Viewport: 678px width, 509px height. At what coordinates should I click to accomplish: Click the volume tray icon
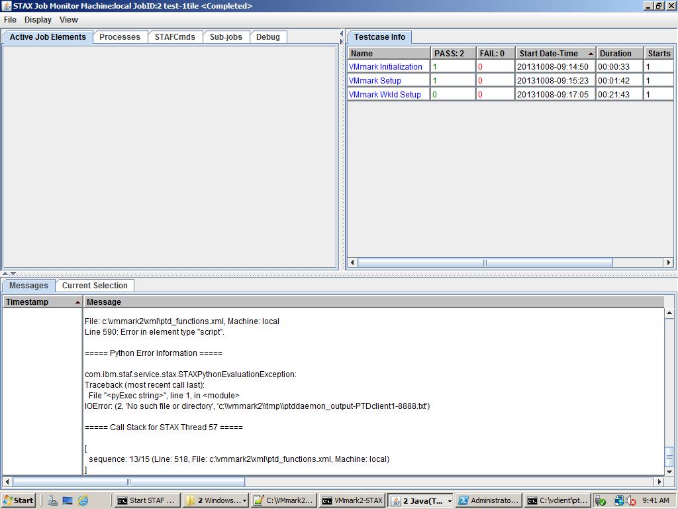631,501
